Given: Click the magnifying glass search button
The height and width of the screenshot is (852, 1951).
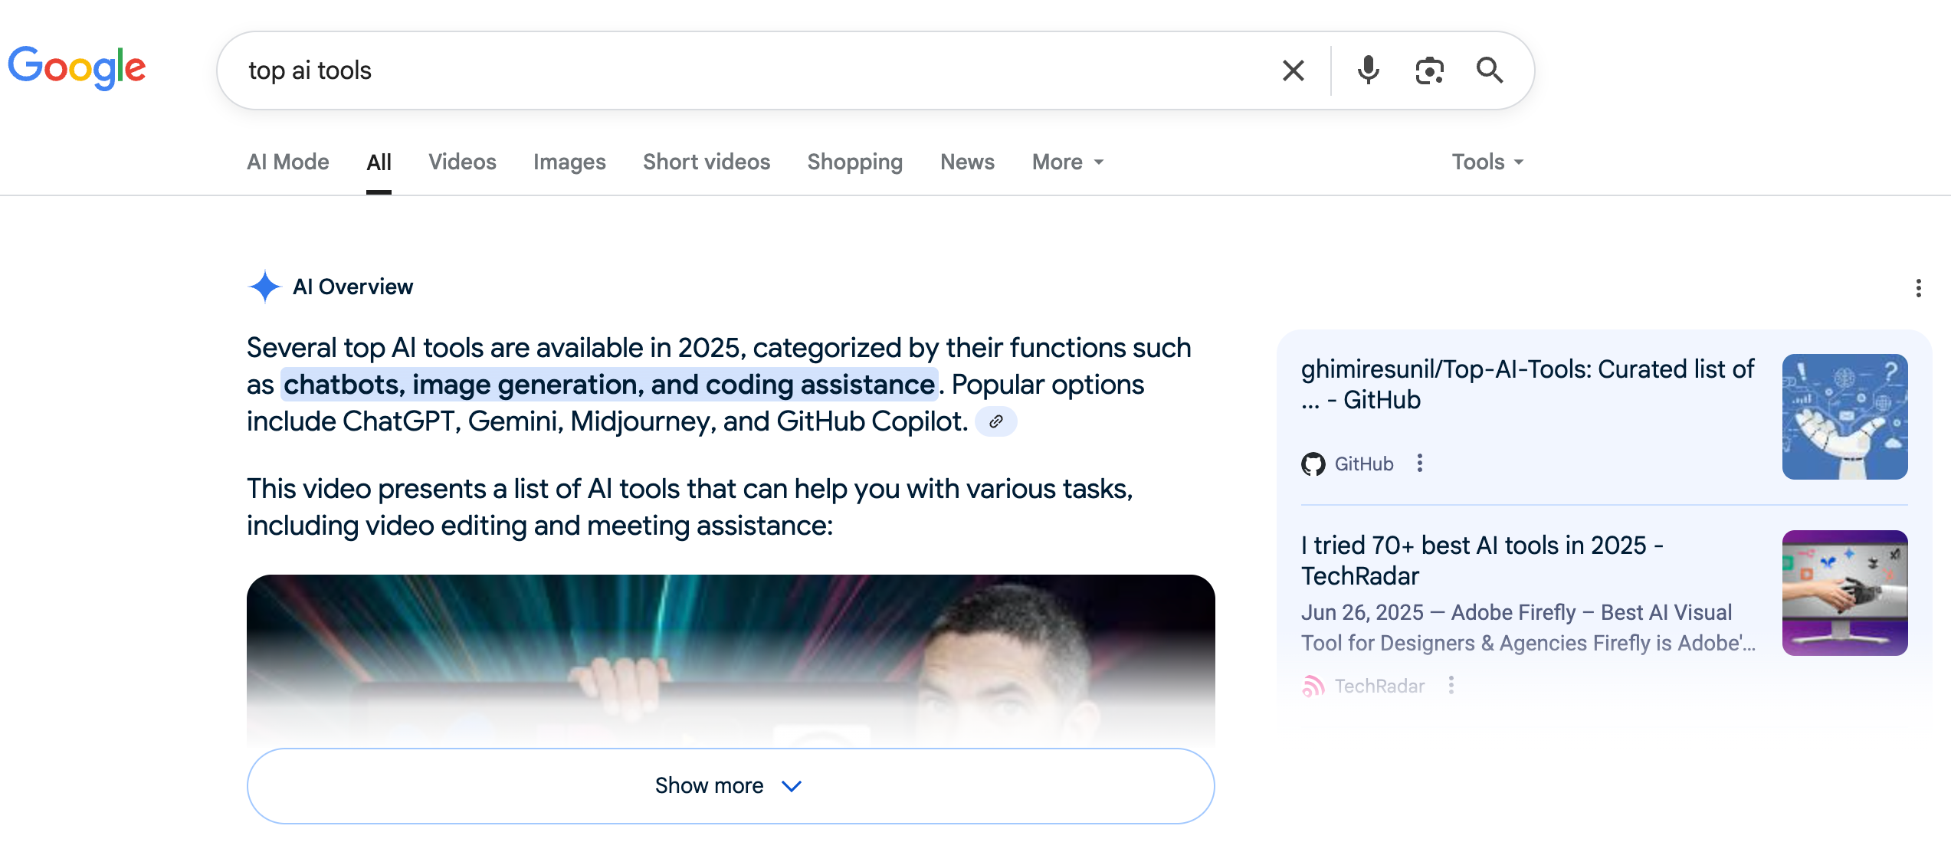Looking at the screenshot, I should 1490,70.
